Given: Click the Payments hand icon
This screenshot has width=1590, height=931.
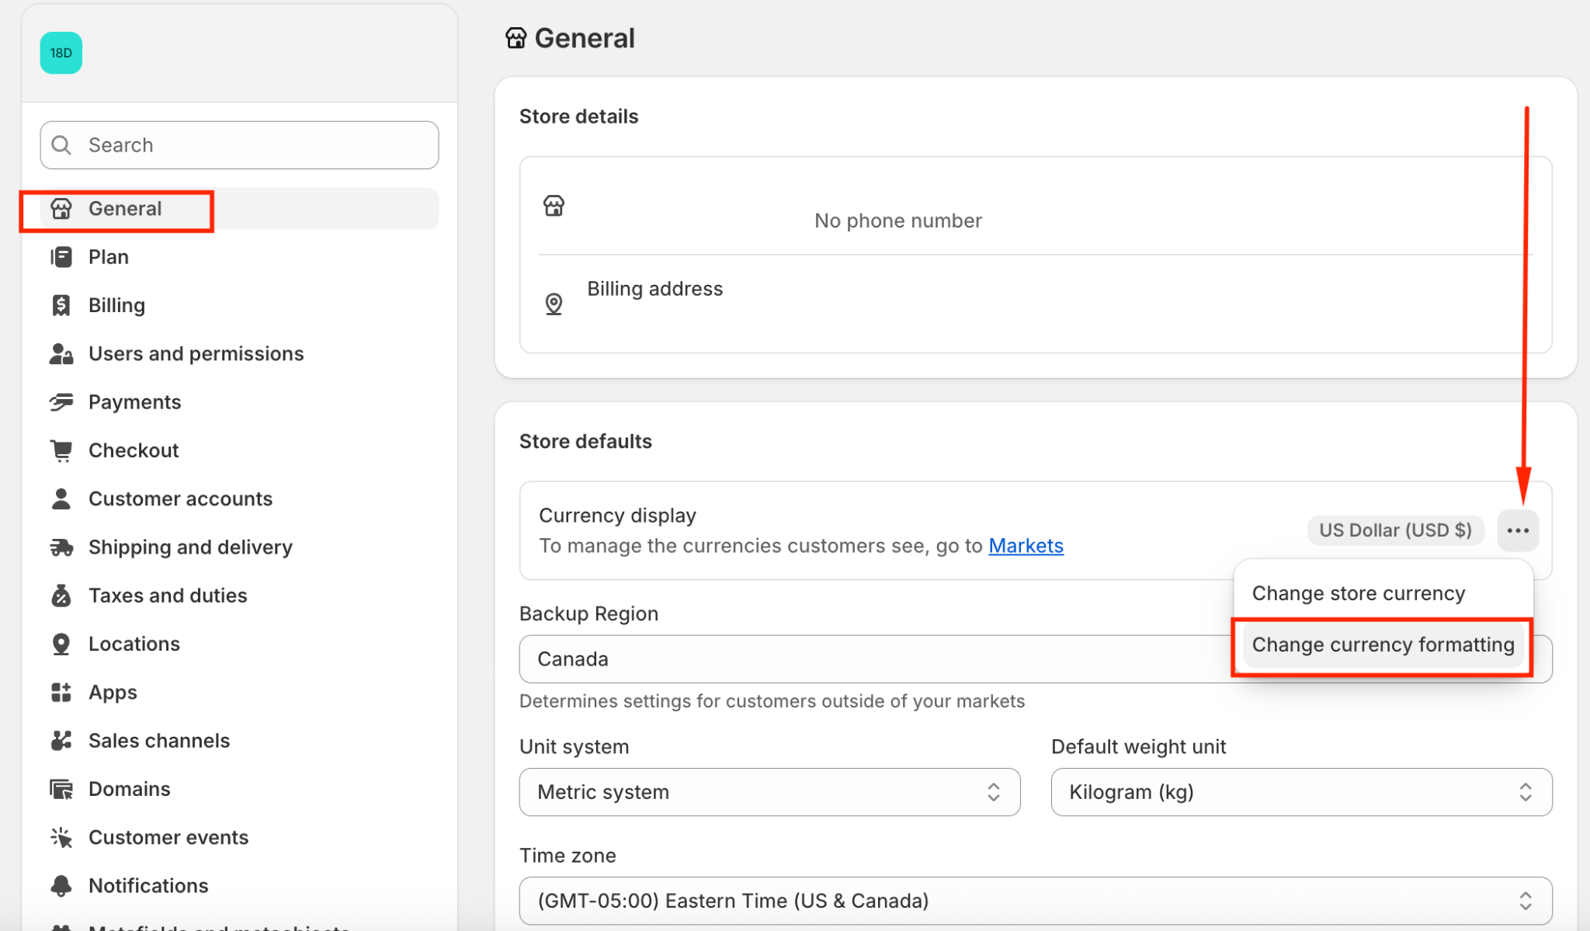Looking at the screenshot, I should click(x=61, y=401).
